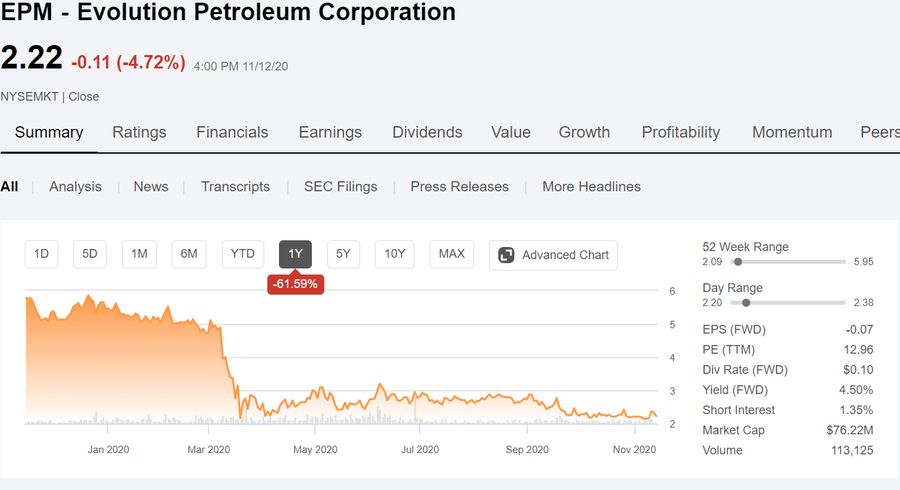This screenshot has width=900, height=490.
Task: Open the Ratings tab
Action: [139, 132]
